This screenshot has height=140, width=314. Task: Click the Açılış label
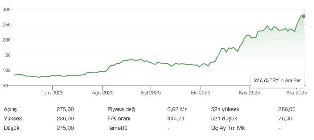(x=10, y=109)
